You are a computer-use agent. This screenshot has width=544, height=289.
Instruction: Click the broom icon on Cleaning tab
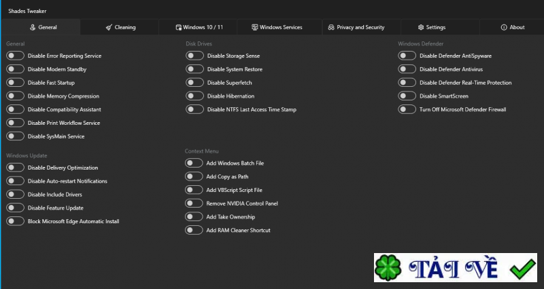109,27
